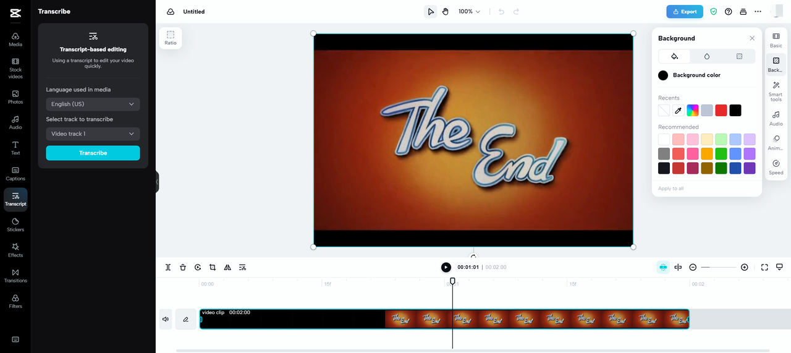Select the hand pan tool
791x353 pixels.
pos(446,12)
